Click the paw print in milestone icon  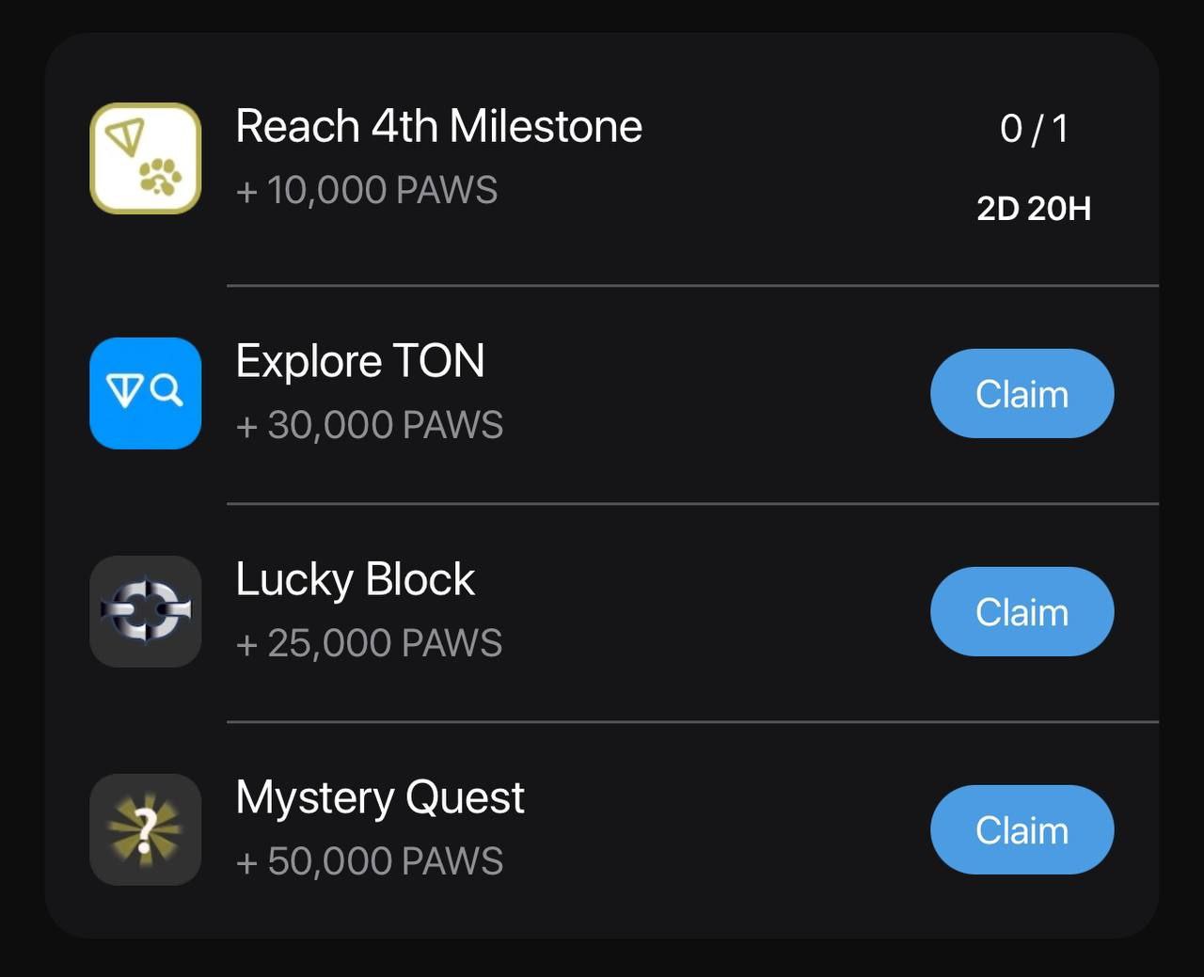point(161,176)
